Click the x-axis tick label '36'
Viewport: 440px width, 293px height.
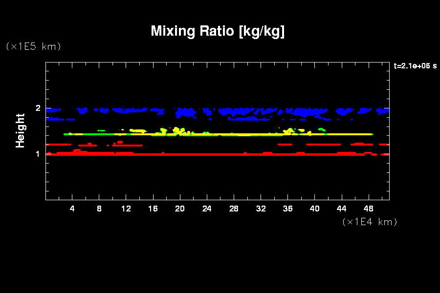[287, 209]
